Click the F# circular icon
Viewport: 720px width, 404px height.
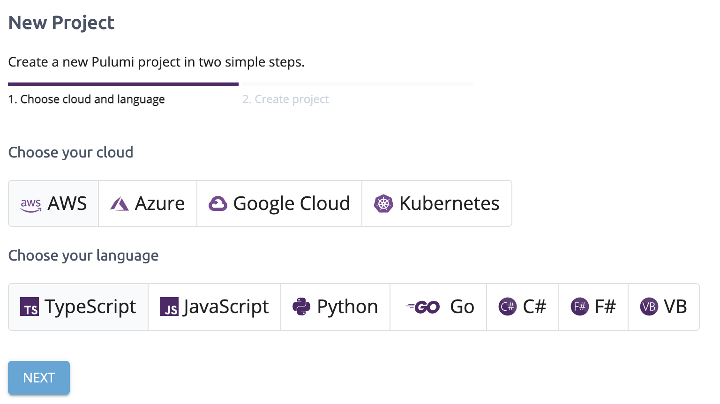coord(580,307)
